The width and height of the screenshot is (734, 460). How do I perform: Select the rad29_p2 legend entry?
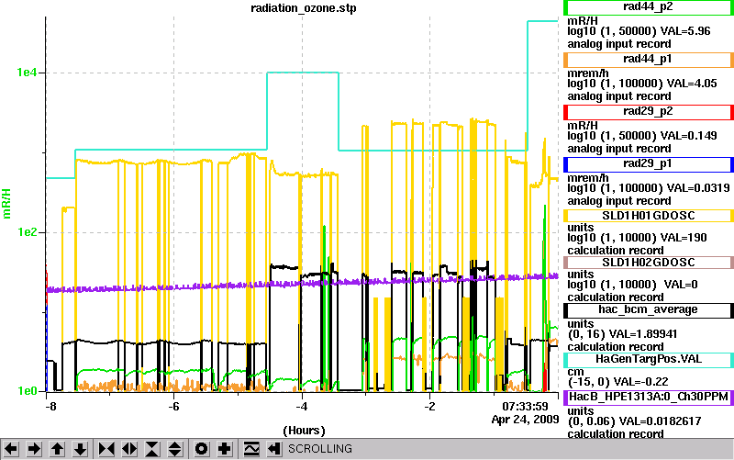coord(648,112)
